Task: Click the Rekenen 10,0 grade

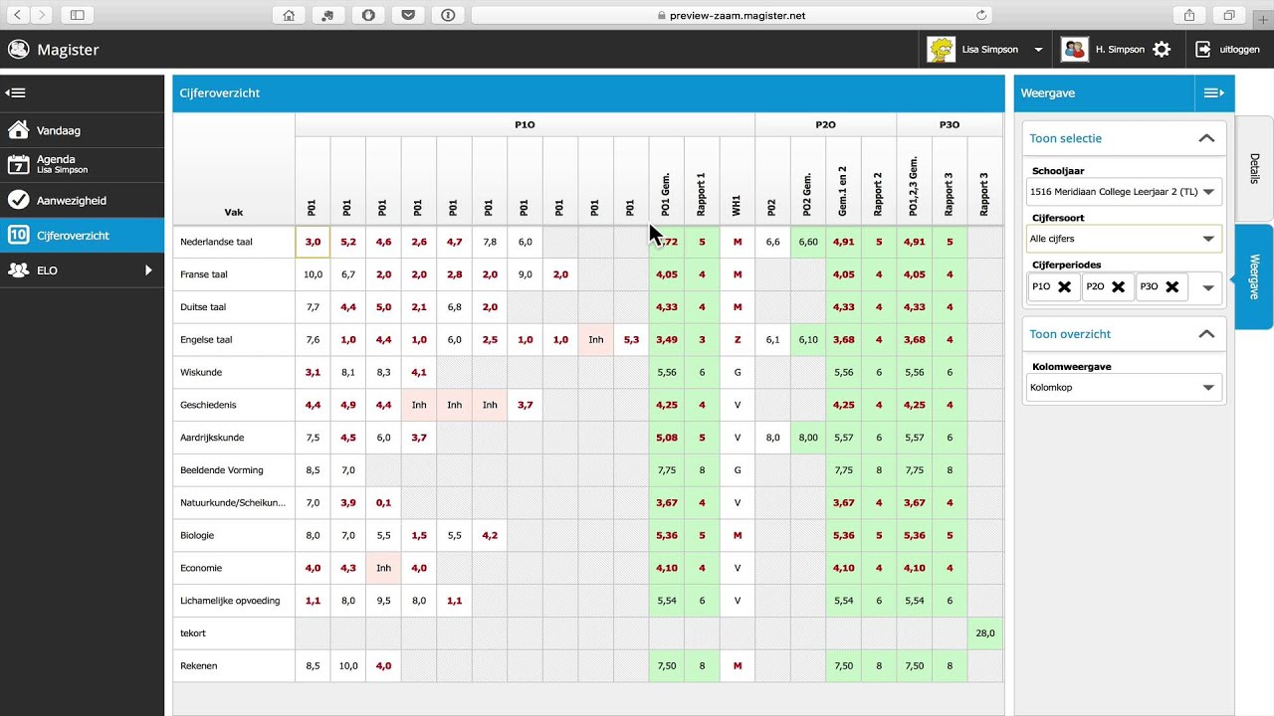Action: click(348, 665)
